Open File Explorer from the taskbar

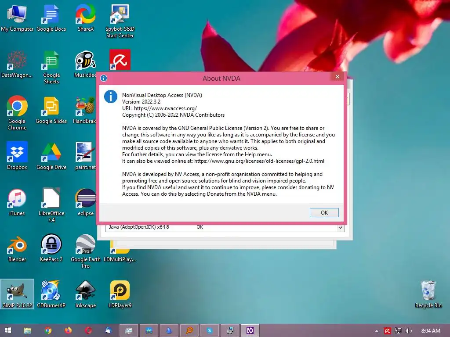pos(28,330)
